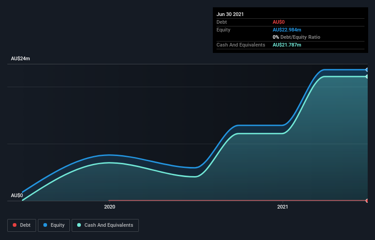Click the Jun 30 2021 tooltip date
This screenshot has width=375, height=240.
[x=230, y=14]
